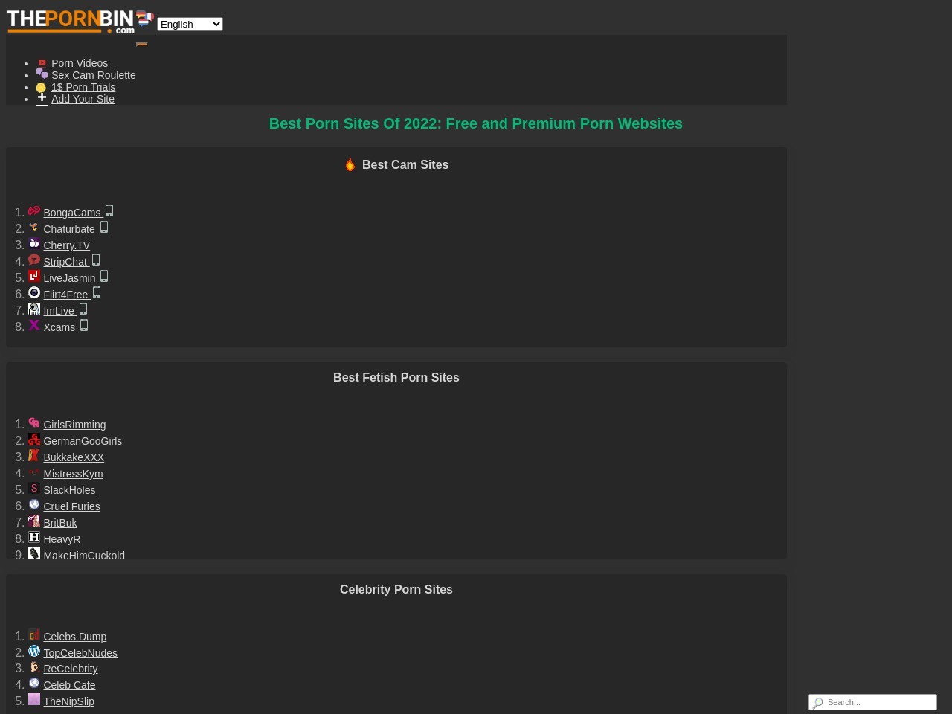Follow the TheNipSlip link
Screen dimensions: 952x714
(x=68, y=701)
